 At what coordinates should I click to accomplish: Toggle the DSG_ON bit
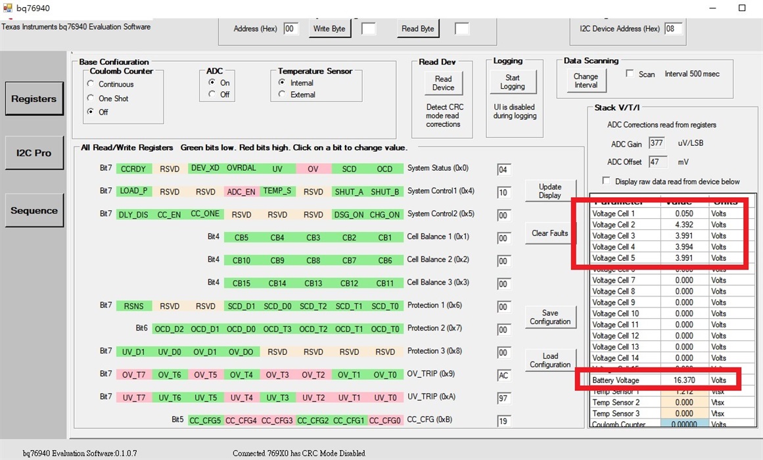tap(349, 214)
